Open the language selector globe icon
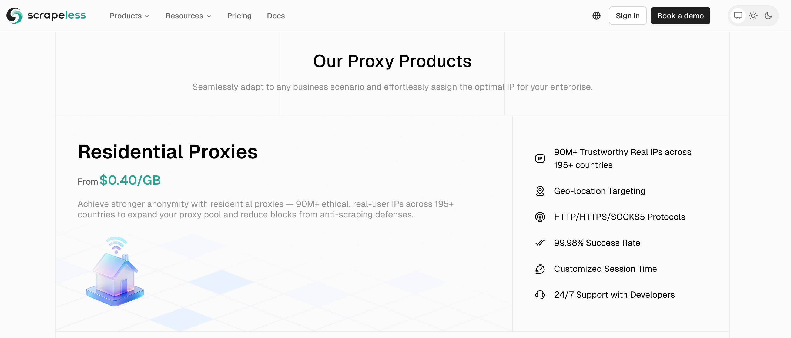791x338 pixels. pos(597,16)
